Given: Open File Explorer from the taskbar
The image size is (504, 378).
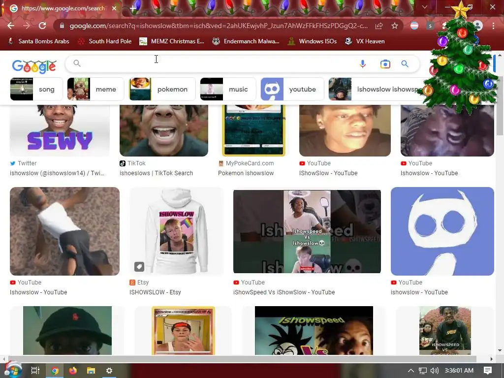Looking at the screenshot, I should 91,371.
